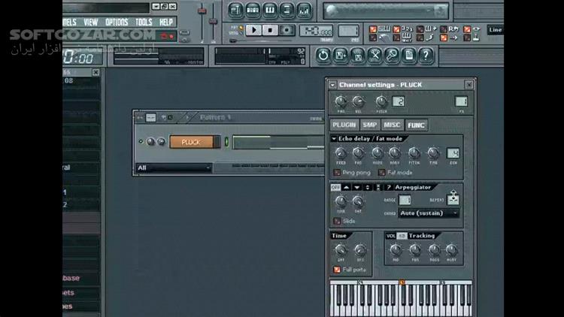Set arpeggiator direction to up arrow
Viewport: 564px width, 317px height.
tap(346, 187)
